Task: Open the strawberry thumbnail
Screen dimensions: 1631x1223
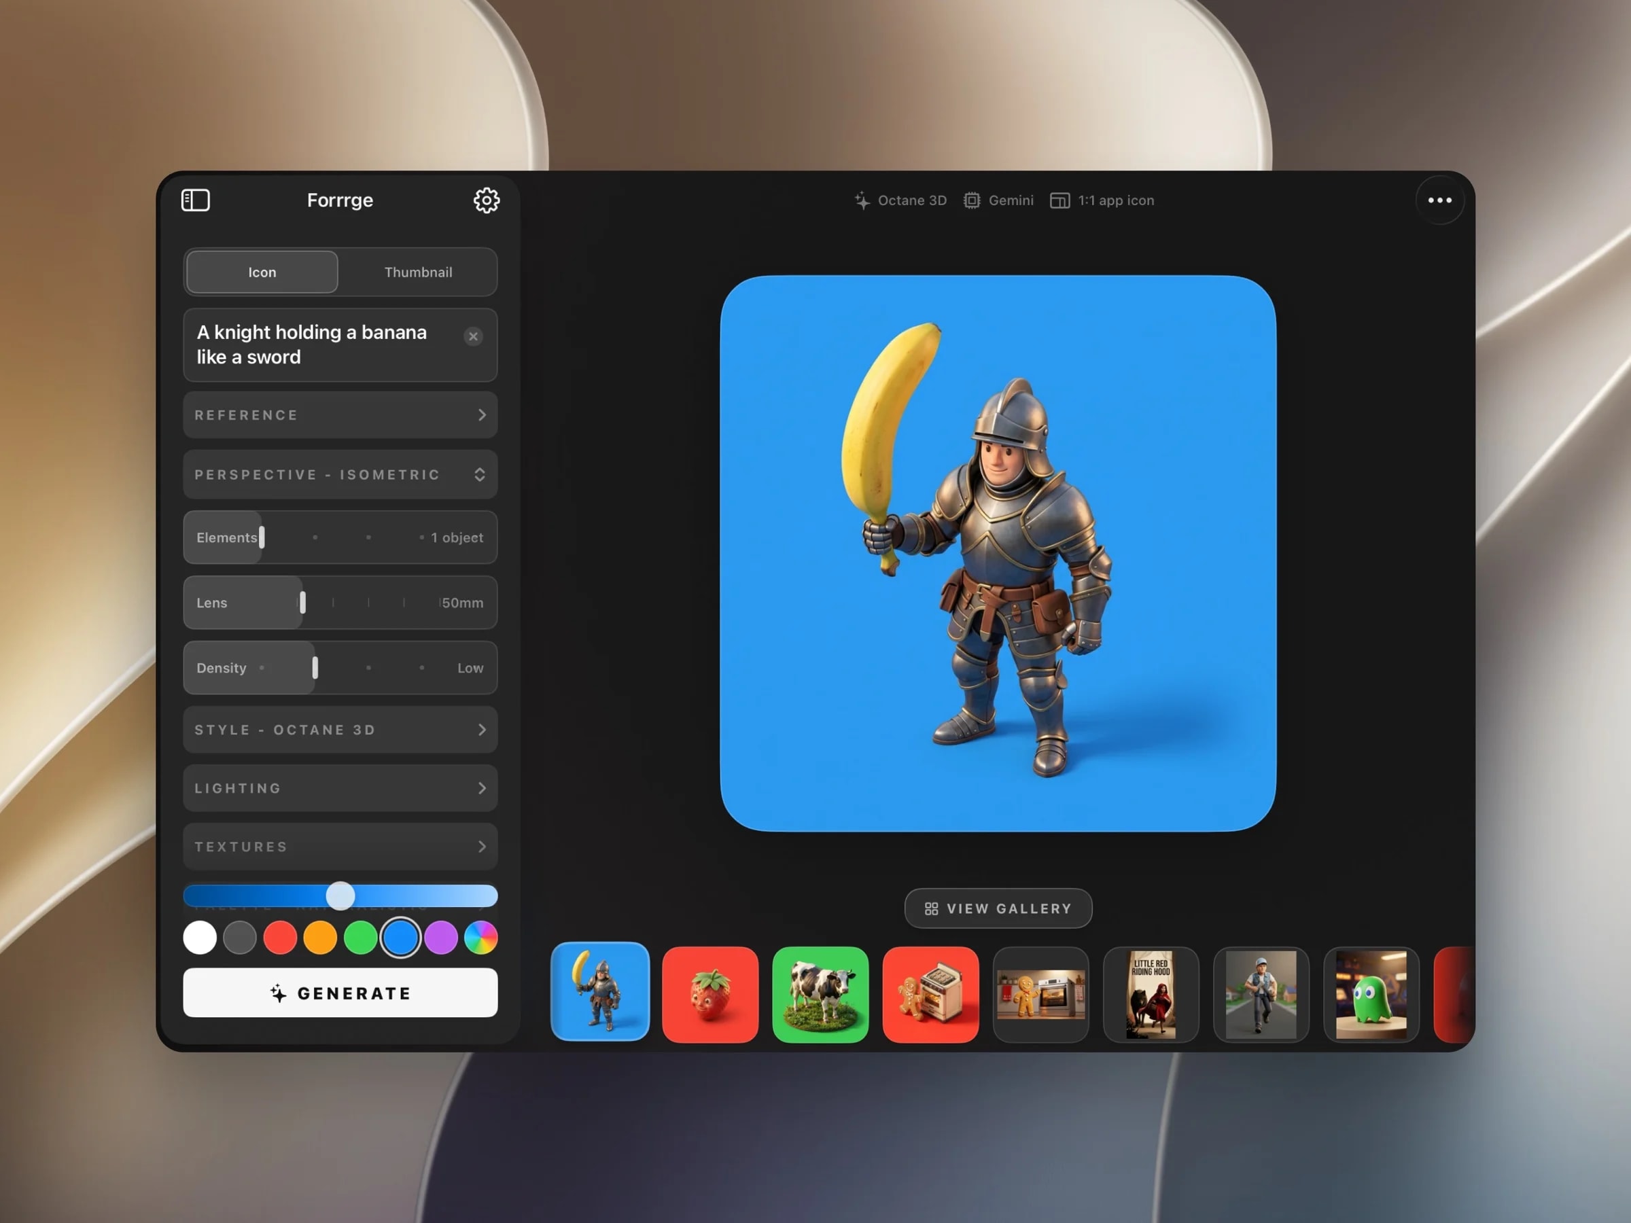Action: coord(710,995)
